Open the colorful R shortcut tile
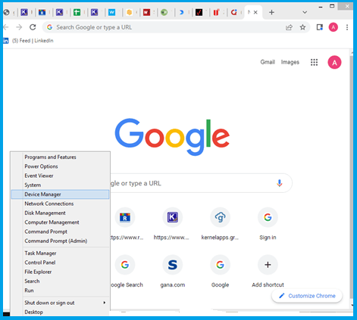The width and height of the screenshot is (357, 320). point(125,217)
